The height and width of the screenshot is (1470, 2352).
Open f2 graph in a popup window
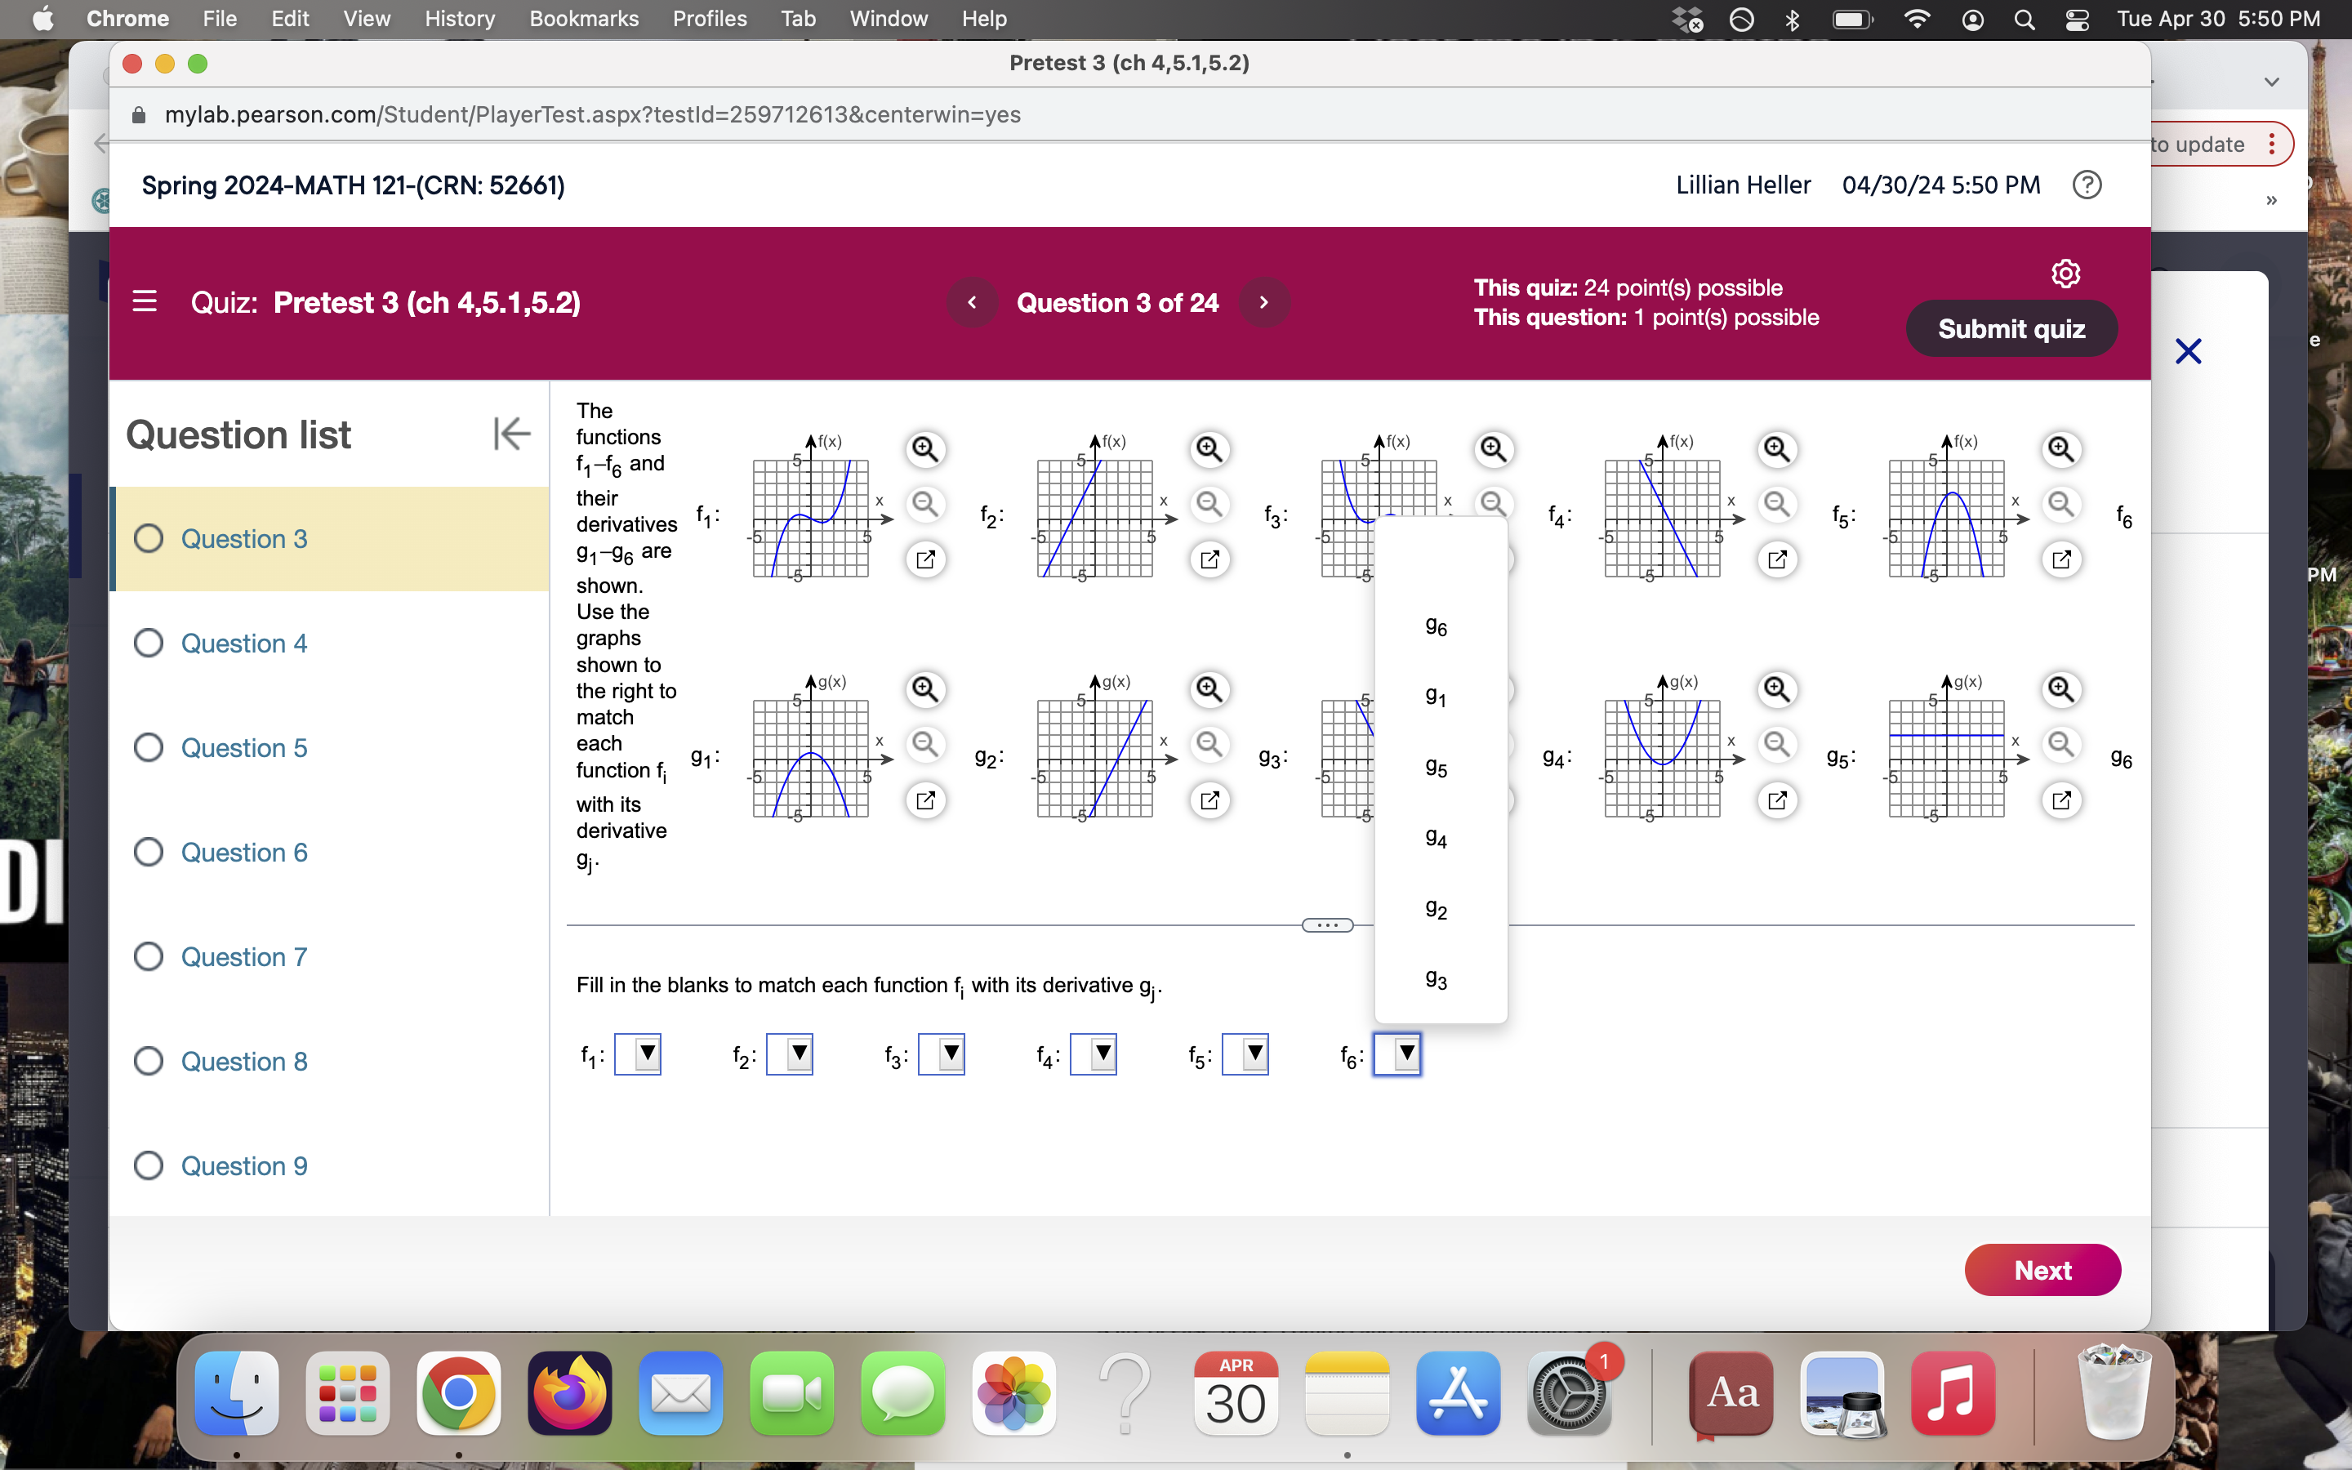[1209, 559]
